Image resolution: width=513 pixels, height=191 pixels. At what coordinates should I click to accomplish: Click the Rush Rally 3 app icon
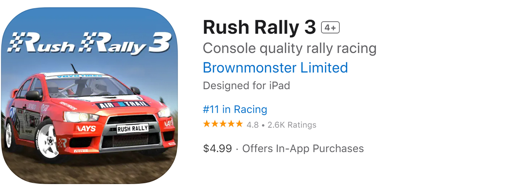90,95
